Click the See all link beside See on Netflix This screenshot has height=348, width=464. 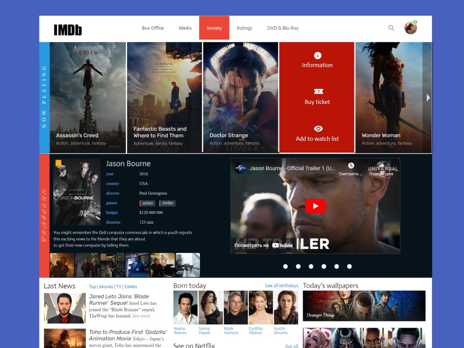click(291, 346)
